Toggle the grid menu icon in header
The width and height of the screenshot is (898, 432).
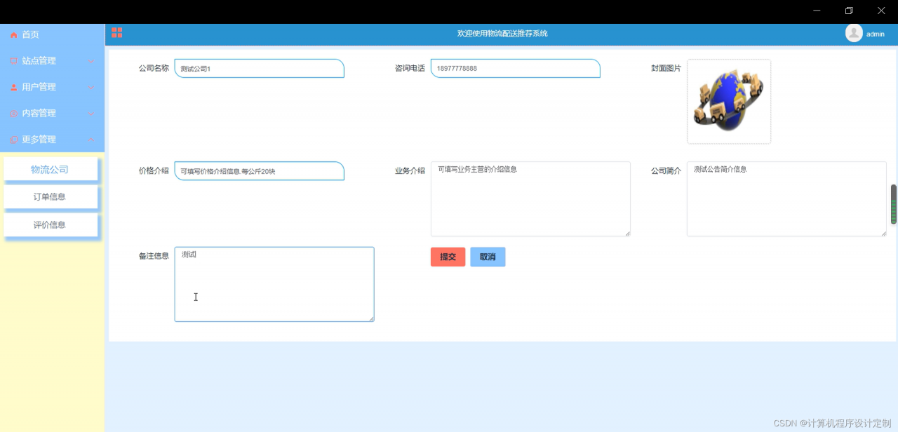coord(117,33)
